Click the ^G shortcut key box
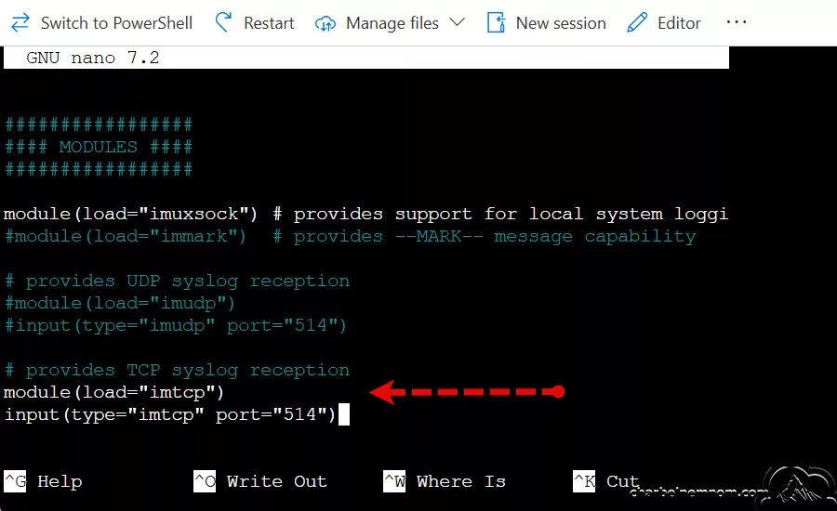837x511 pixels. 15,481
